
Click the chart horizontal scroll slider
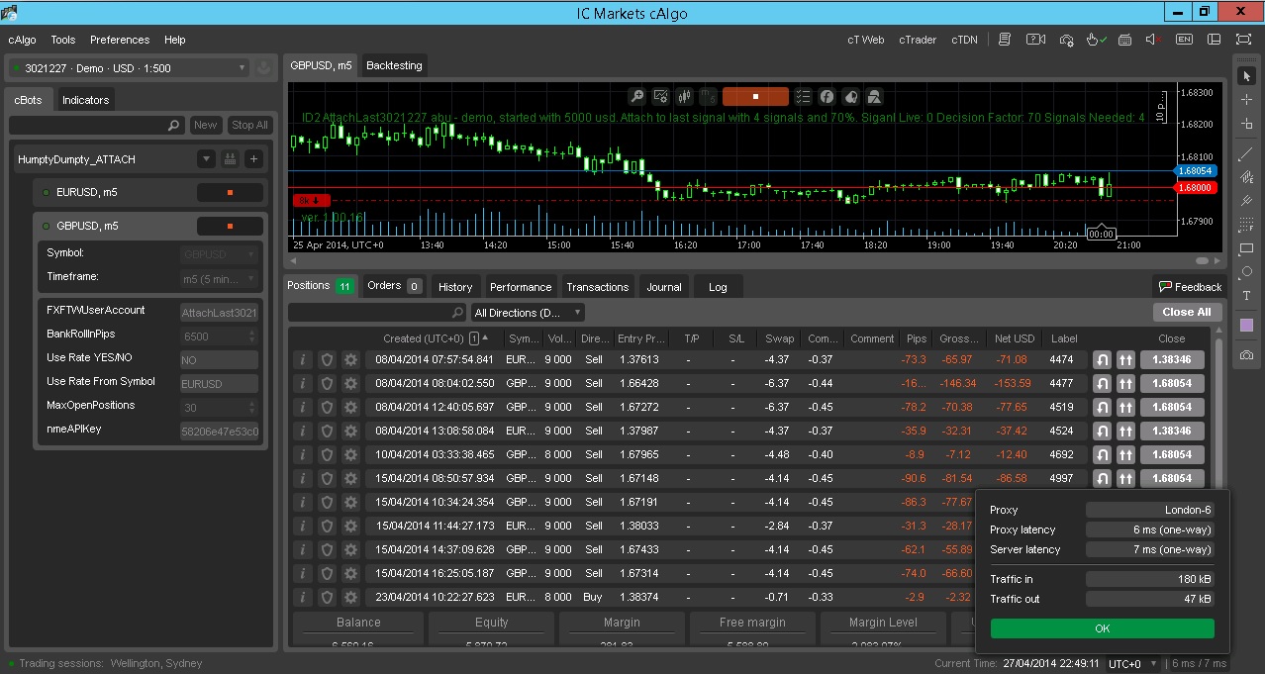(1203, 261)
